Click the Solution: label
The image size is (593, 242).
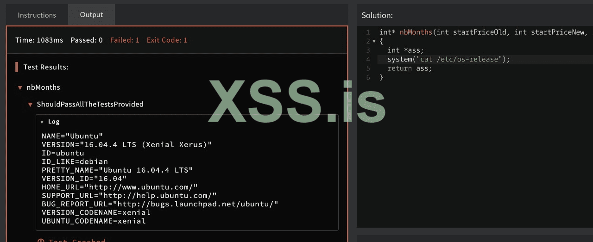[377, 15]
